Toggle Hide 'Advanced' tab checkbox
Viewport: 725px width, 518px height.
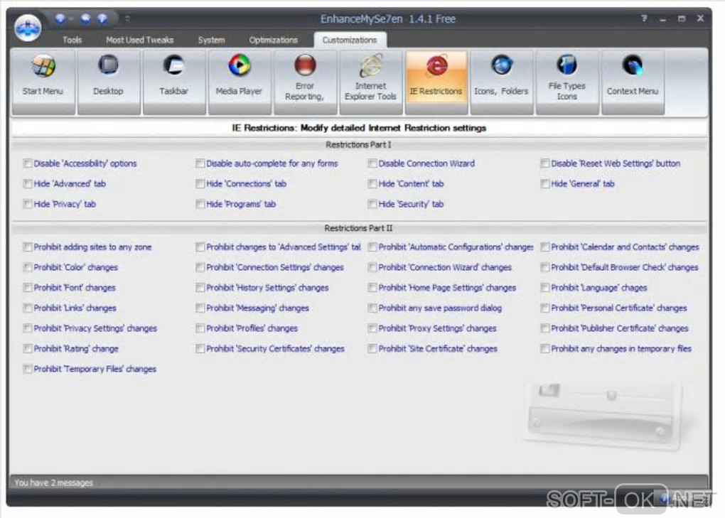click(x=27, y=183)
